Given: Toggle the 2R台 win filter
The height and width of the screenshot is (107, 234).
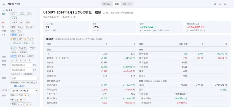Looking at the screenshot, I should click(x=22, y=14).
